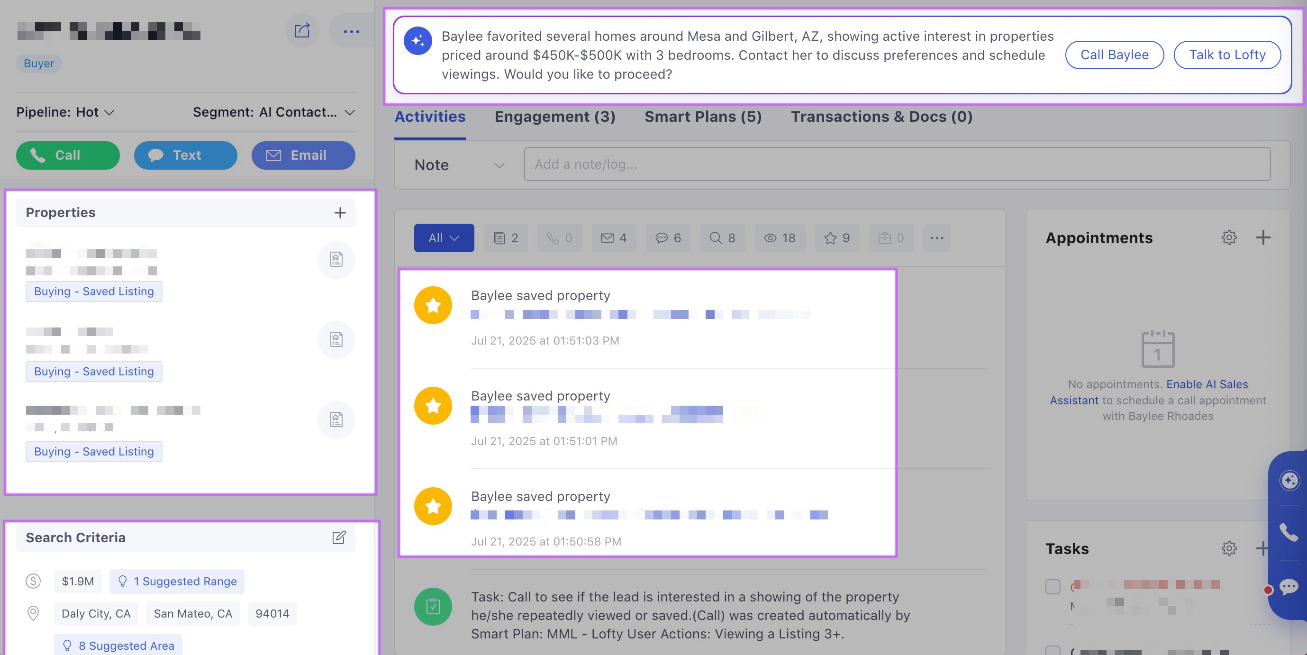Open listing details icon for first saved property
The image size is (1307, 655).
pos(336,260)
